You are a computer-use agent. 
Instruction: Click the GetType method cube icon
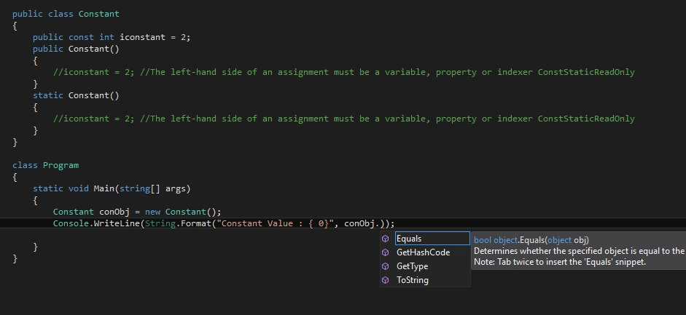tap(386, 266)
